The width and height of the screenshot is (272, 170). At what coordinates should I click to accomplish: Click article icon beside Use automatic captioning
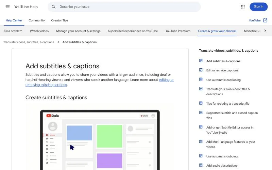point(201,79)
